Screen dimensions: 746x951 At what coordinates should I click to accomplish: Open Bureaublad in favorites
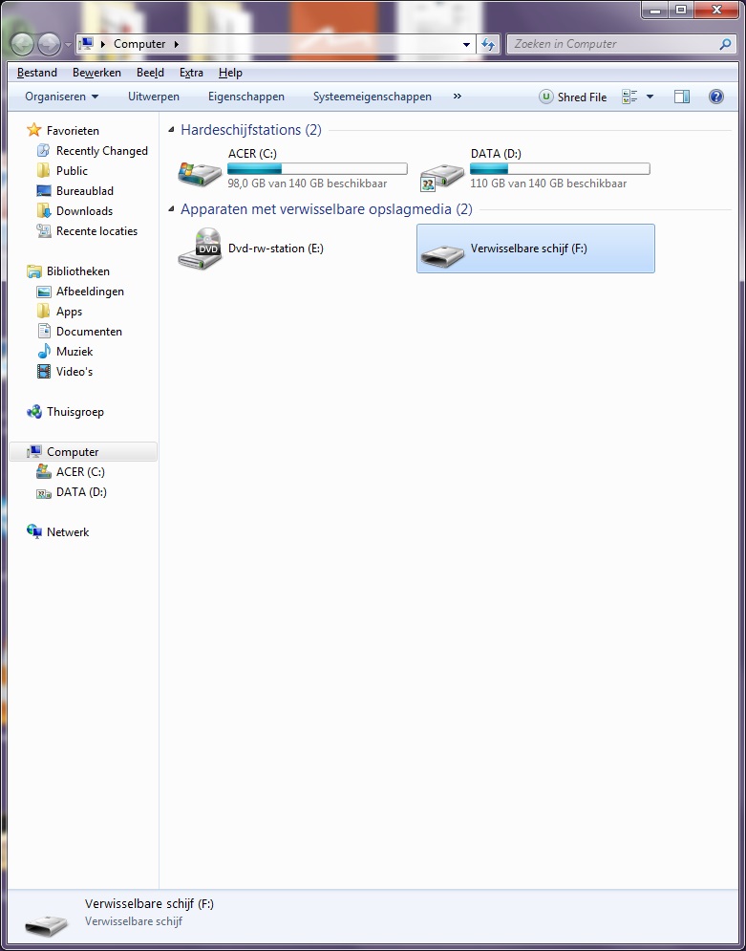click(85, 190)
